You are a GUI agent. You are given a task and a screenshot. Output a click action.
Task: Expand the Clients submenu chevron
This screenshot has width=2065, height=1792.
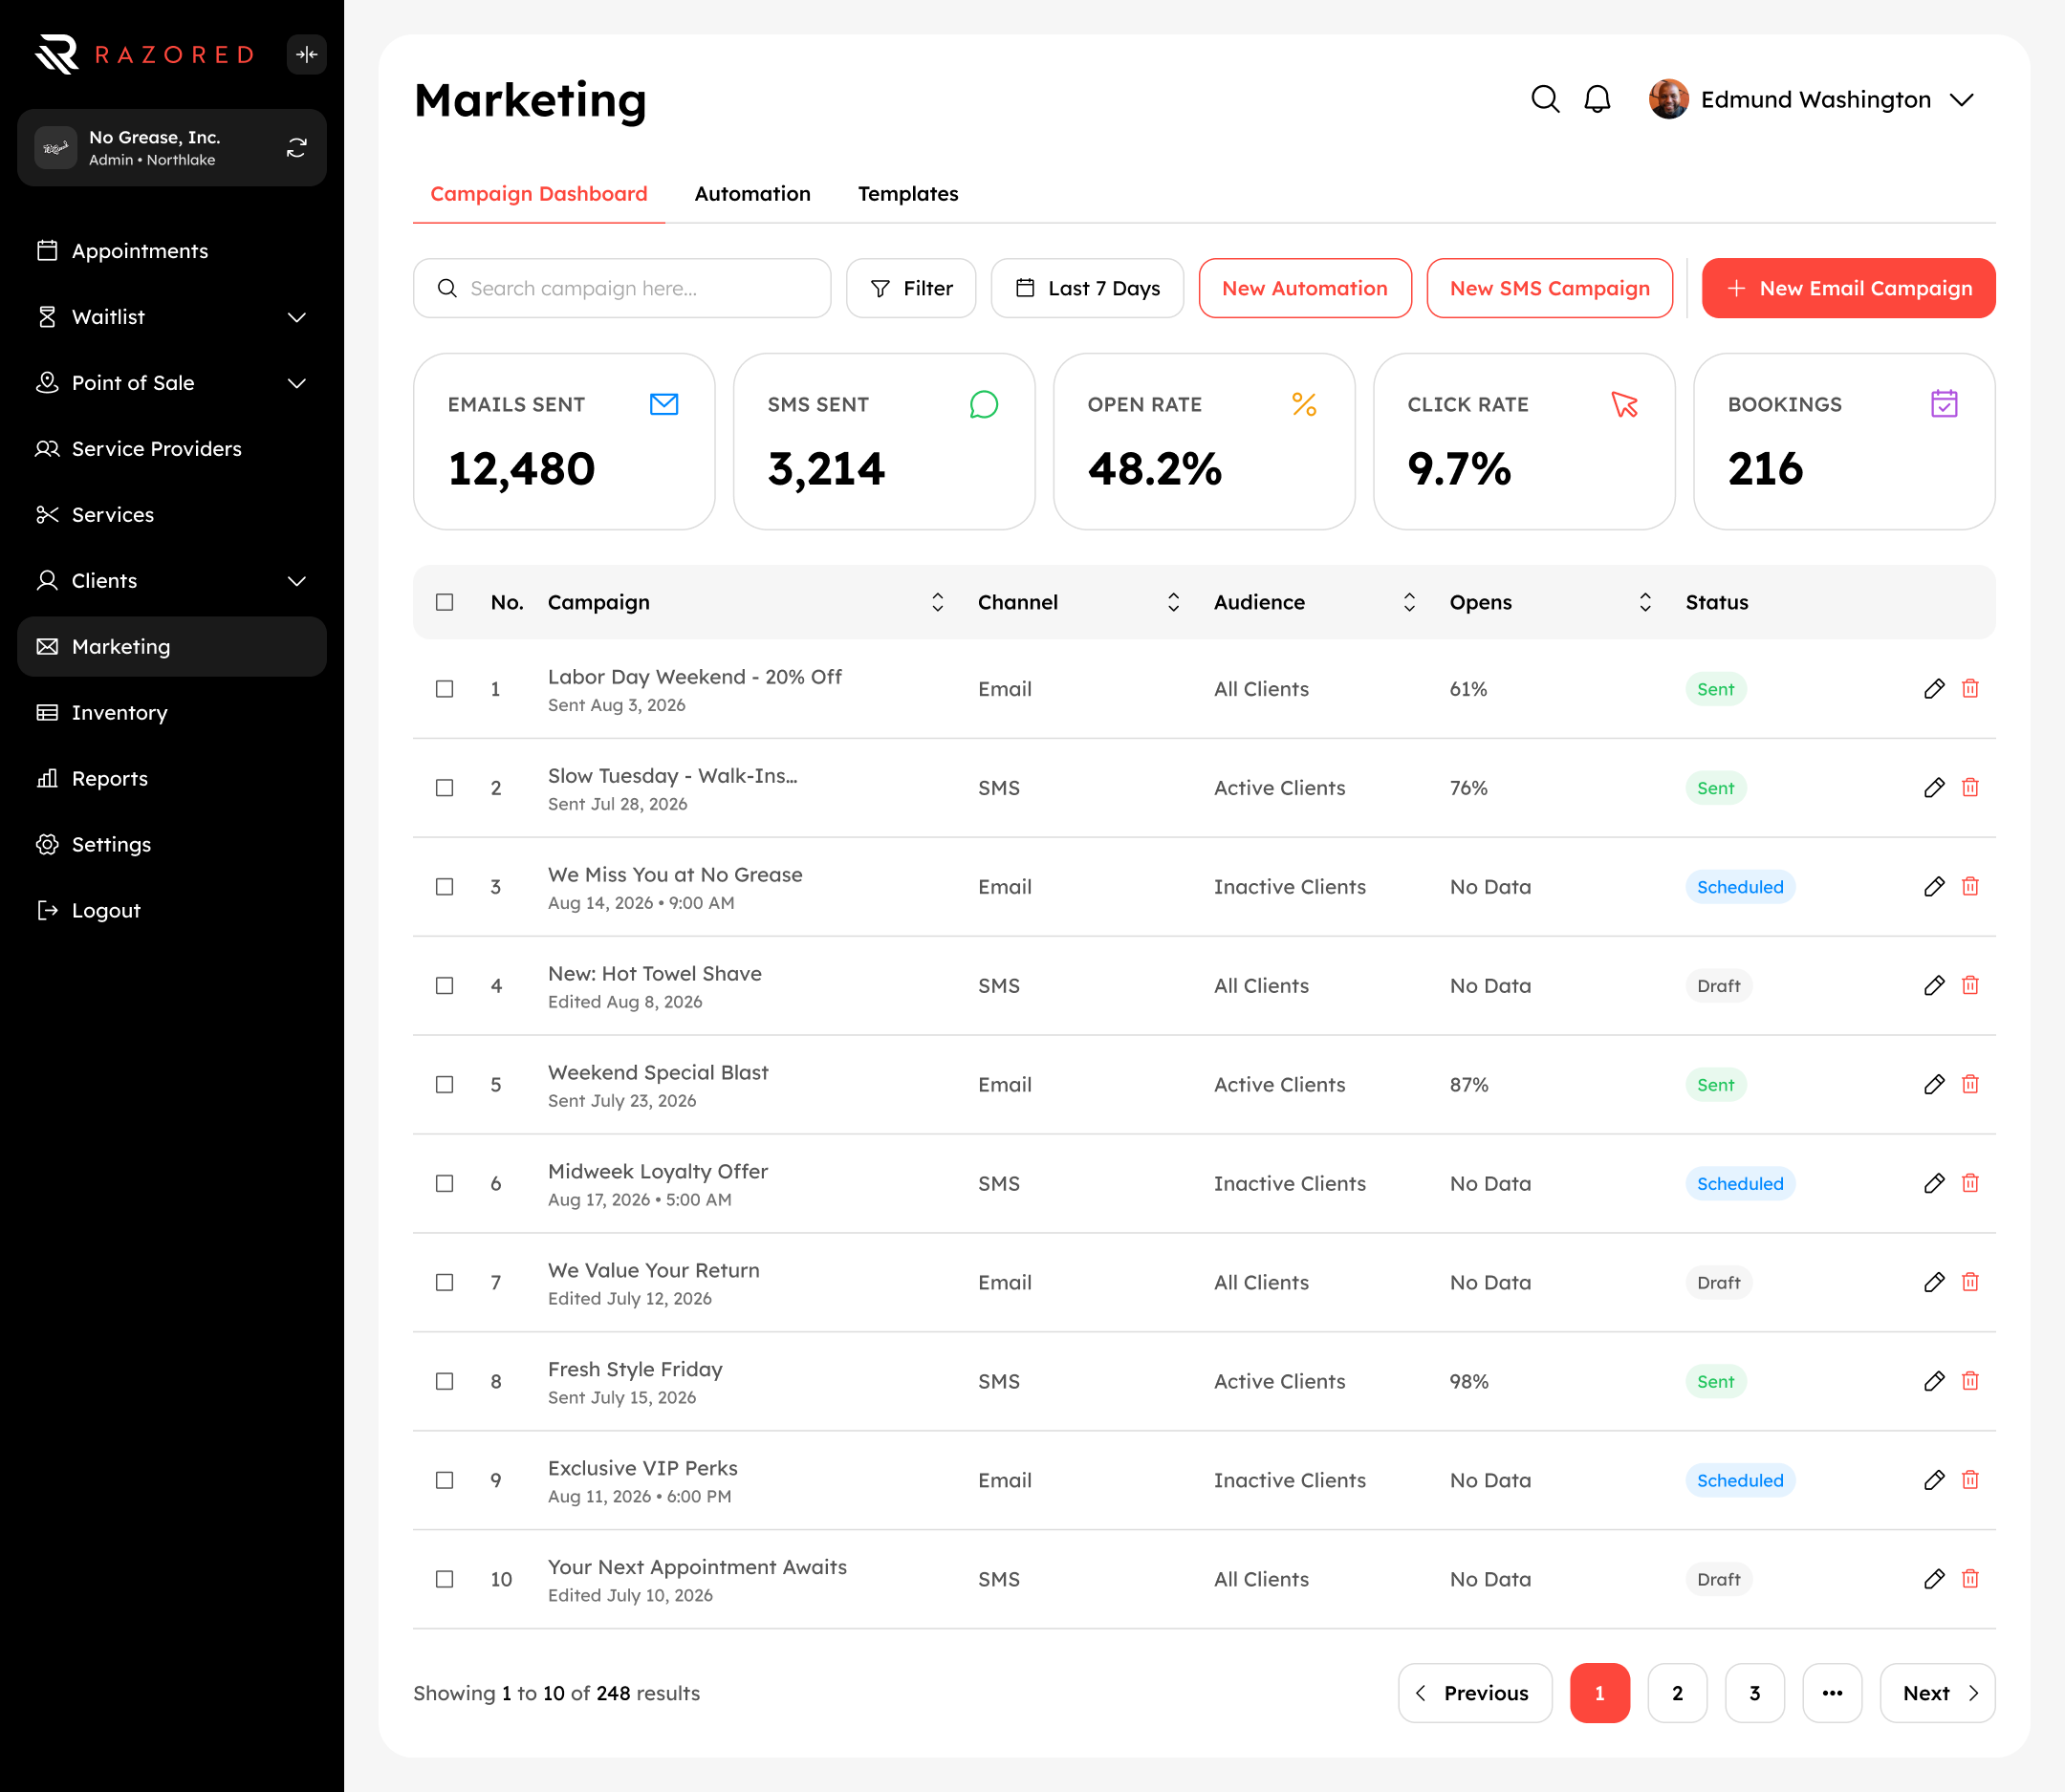296,581
